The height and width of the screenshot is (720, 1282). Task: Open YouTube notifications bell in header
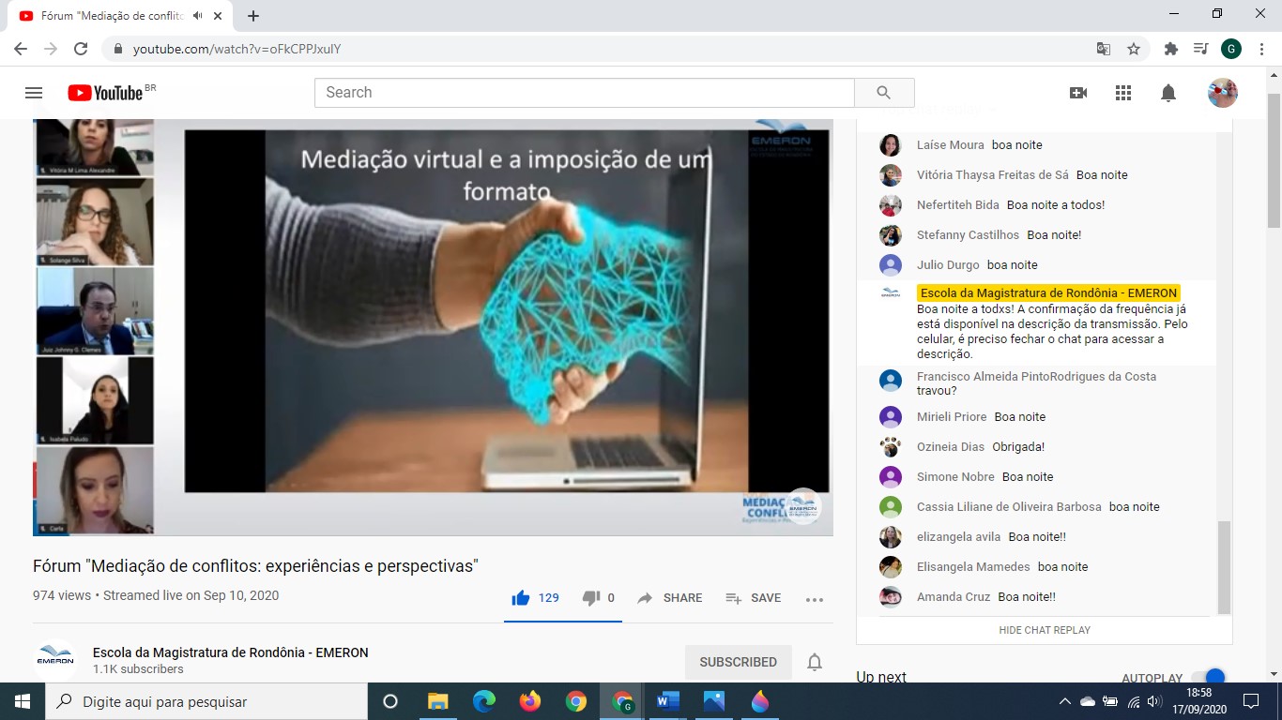pos(1168,93)
